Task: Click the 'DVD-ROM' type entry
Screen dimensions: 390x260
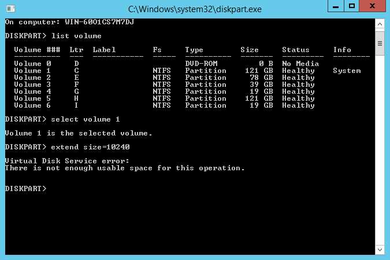Action: tap(201, 64)
